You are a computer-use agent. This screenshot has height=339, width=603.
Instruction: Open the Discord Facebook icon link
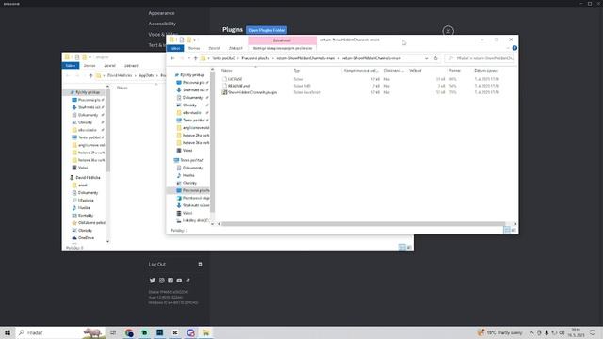click(x=171, y=281)
